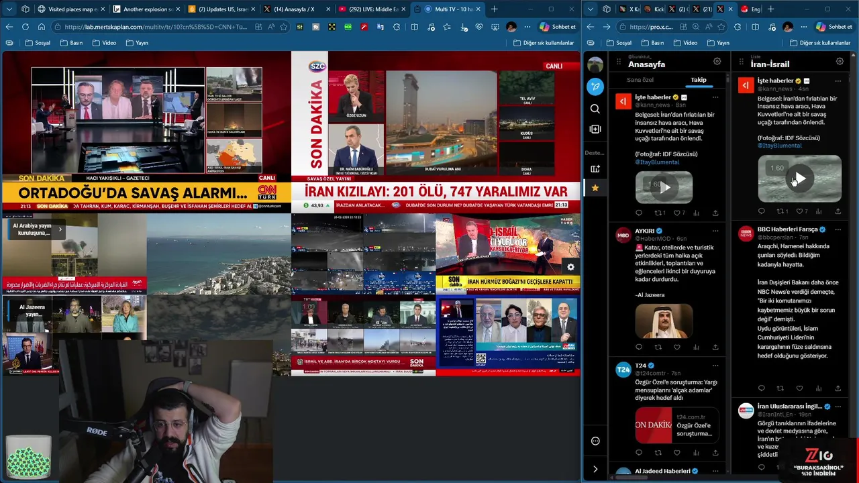Viewport: 859px width, 483px height.
Task: Bookmark the Multi TV page with the star
Action: 284,27
